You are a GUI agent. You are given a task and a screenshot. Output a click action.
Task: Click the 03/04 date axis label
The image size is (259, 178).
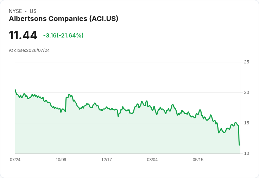(152, 159)
